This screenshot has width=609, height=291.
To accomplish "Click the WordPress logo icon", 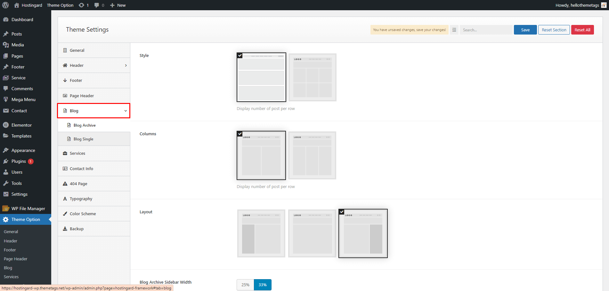I will point(5,5).
